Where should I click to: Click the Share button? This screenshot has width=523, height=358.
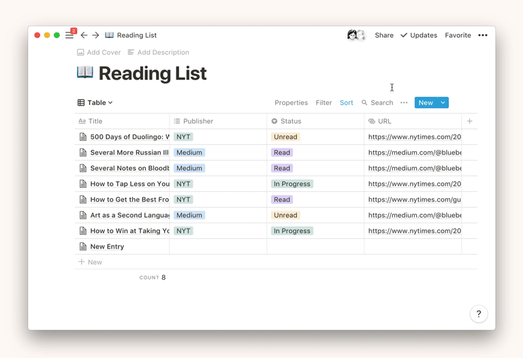(x=384, y=35)
